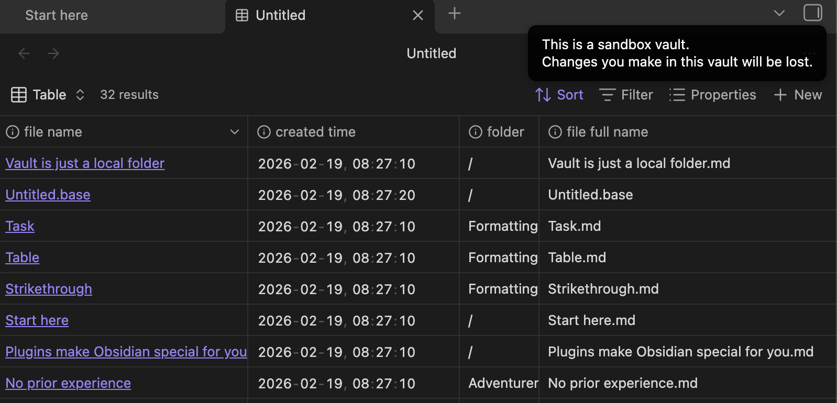Switch to the Start here tab
Viewport: 837px width, 403px height.
(57, 16)
